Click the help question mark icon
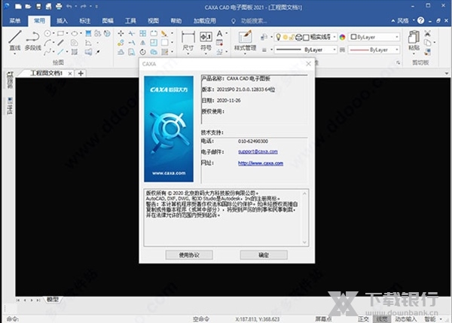 click(420, 20)
